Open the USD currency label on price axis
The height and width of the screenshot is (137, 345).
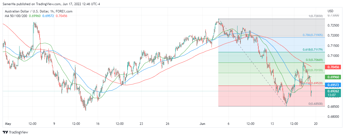[x=330, y=11]
